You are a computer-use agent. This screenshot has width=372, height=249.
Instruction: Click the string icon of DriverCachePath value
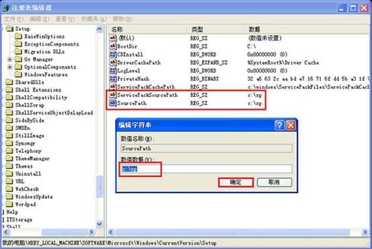coord(113,63)
